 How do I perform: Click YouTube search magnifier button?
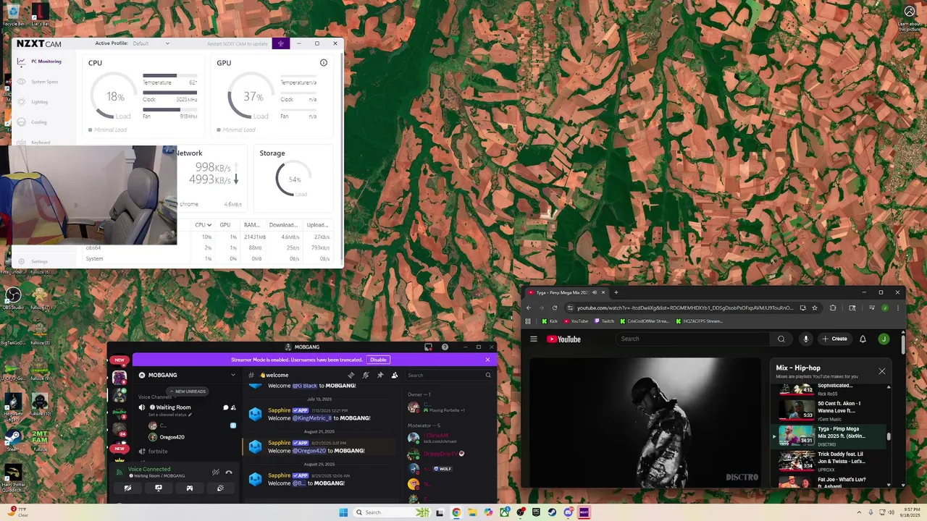(781, 339)
